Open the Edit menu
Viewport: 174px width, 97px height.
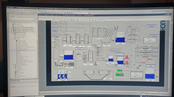(14, 10)
